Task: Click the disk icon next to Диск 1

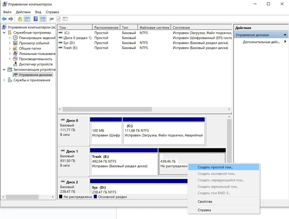Action: point(63,150)
